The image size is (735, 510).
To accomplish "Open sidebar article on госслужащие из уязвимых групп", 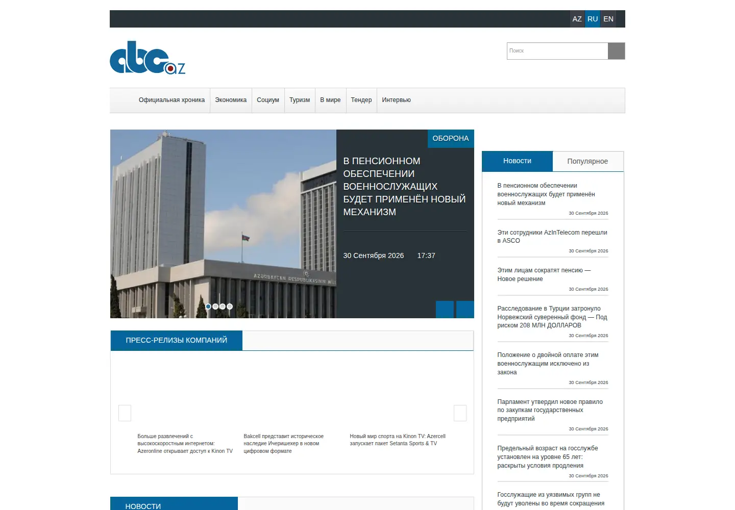I will point(551,499).
